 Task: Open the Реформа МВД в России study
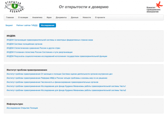point(57,78)
